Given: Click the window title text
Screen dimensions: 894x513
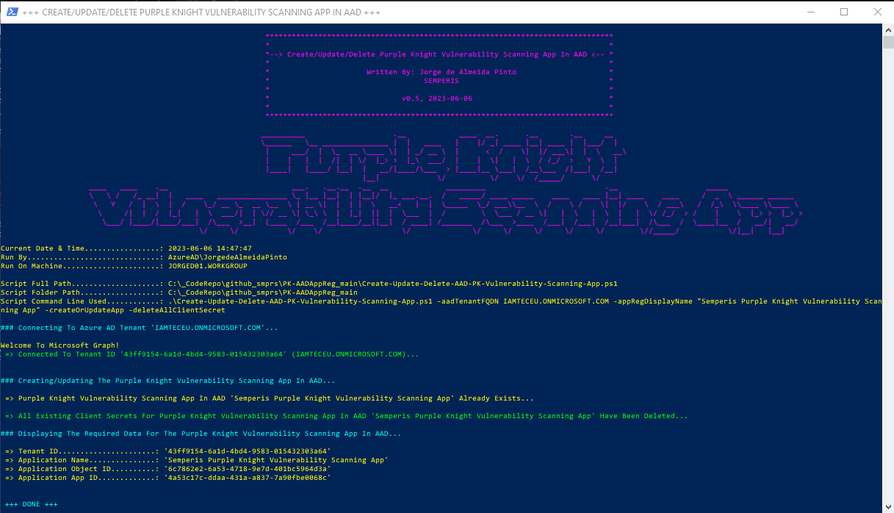Looking at the screenshot, I should point(202,12).
